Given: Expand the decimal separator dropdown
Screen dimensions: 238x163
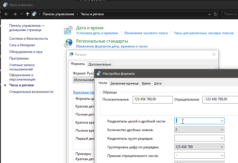Looking at the screenshot, I should pyautogui.click(x=222, y=121).
